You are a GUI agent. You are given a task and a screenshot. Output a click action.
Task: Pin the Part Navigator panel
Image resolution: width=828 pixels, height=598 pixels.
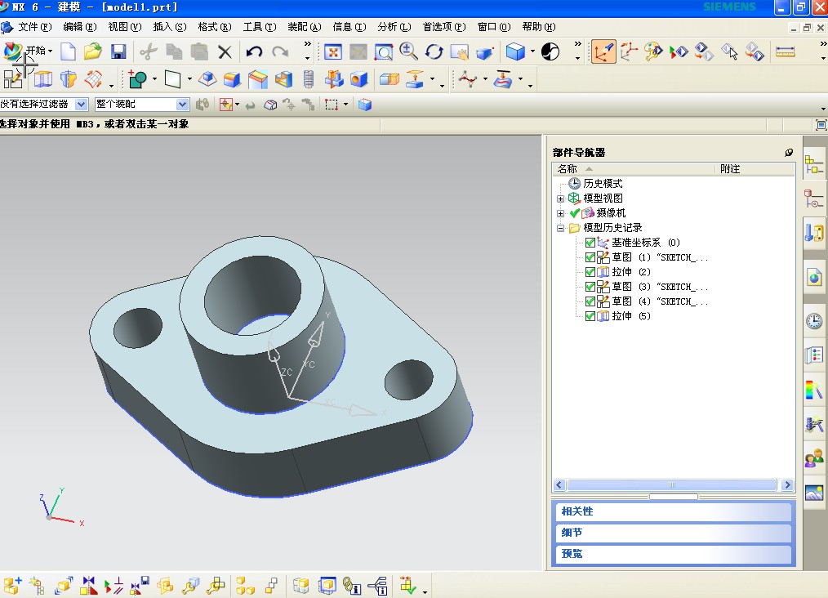coord(789,152)
